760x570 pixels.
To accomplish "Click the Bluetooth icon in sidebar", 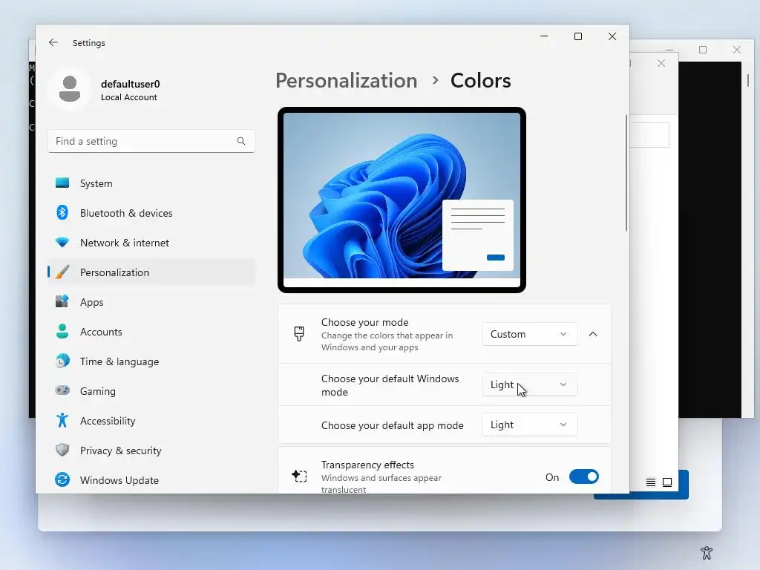I will click(x=62, y=213).
